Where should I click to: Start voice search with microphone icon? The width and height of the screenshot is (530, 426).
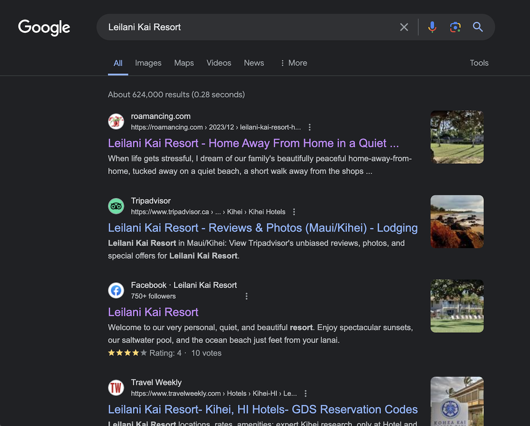coord(432,27)
